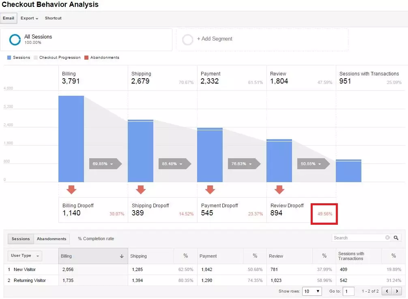
Task: Toggle Sessions in the chart legend
Action: (19, 57)
